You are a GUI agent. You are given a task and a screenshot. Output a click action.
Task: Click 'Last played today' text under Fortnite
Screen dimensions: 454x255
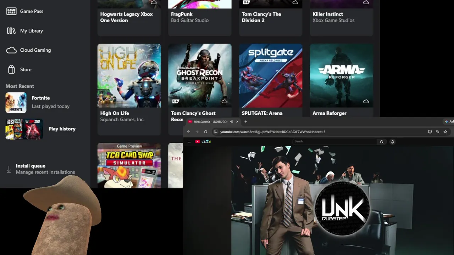51,106
